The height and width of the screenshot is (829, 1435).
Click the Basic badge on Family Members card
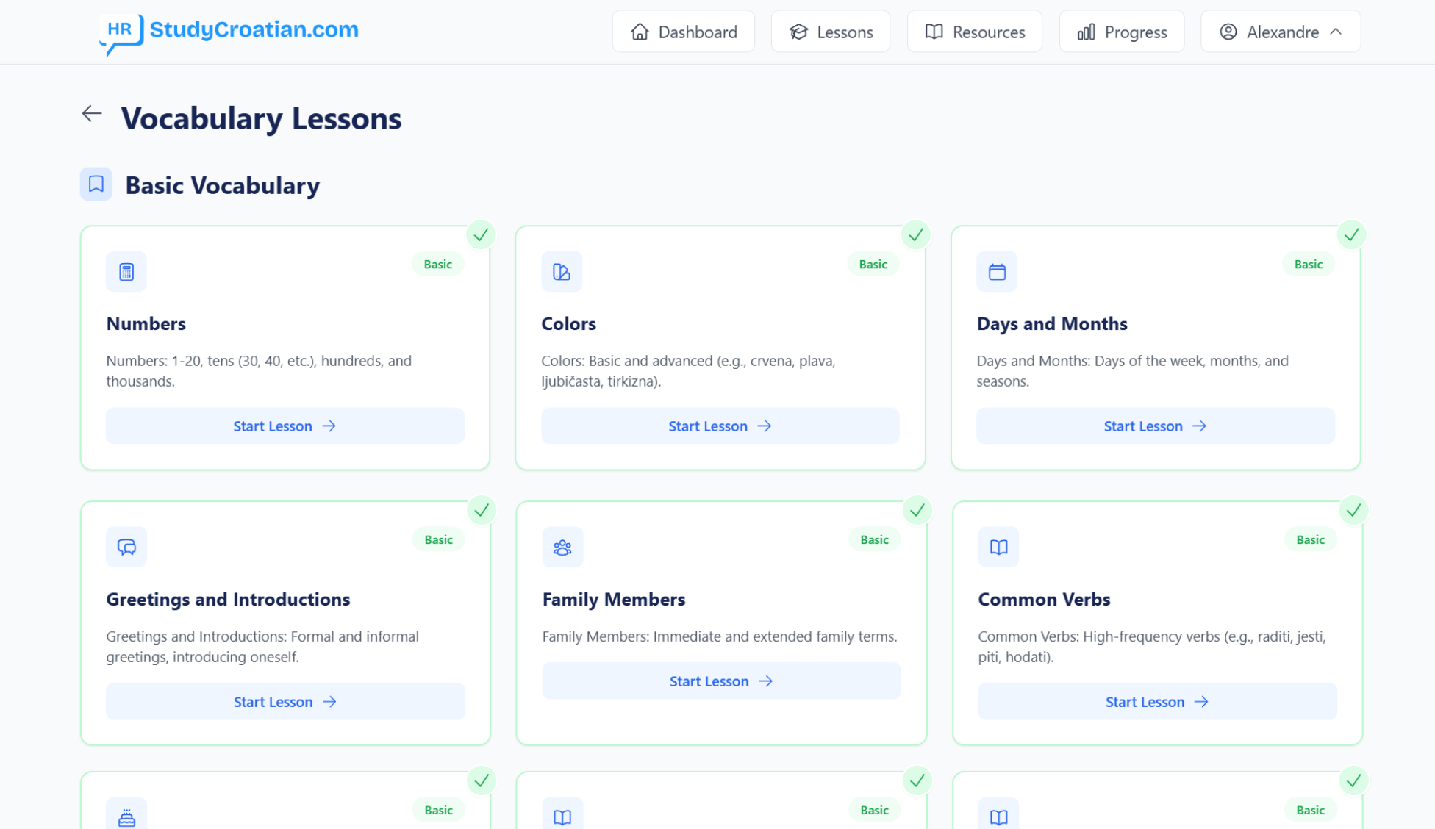(x=874, y=540)
